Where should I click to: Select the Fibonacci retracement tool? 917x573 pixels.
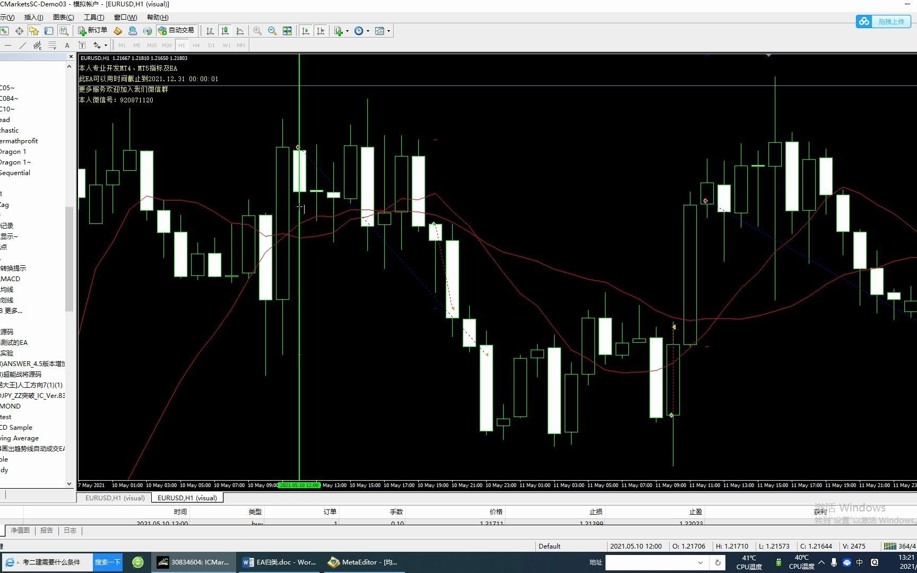[x=52, y=45]
